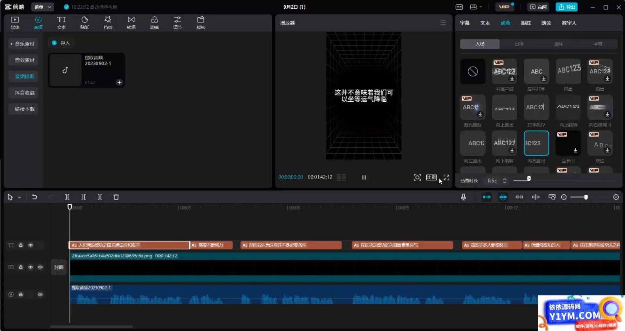Click the microphone record voiceover icon
The width and height of the screenshot is (625, 331).
pyautogui.click(x=464, y=197)
